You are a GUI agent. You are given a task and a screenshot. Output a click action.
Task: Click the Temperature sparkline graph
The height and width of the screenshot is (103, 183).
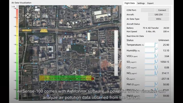coord(151,45)
